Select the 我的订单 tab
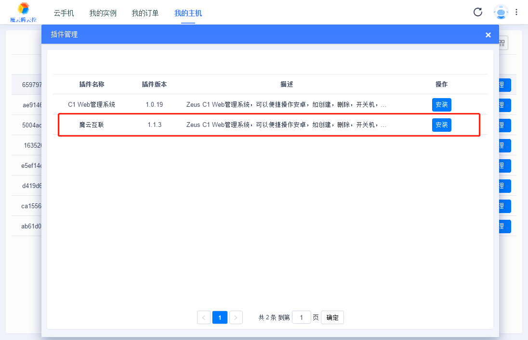528x340 pixels. (x=145, y=13)
